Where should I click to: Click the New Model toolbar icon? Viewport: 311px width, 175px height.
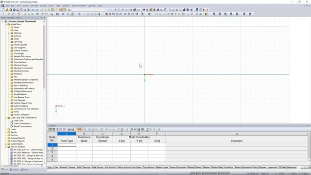(x=3, y=10)
